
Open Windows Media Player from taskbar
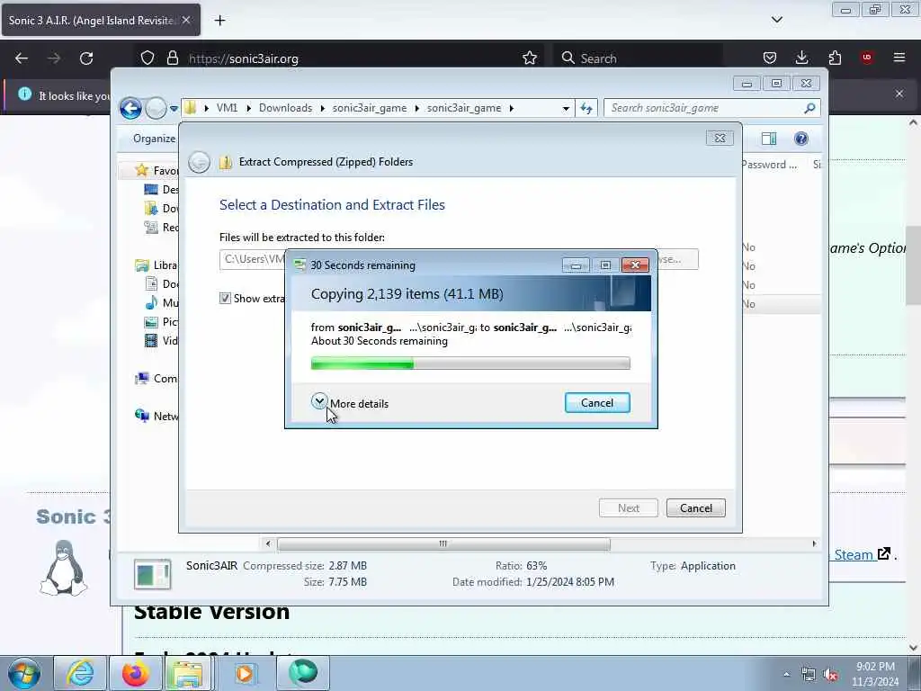click(x=245, y=673)
